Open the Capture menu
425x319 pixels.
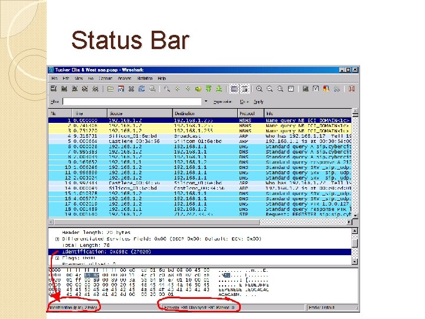[x=106, y=78]
